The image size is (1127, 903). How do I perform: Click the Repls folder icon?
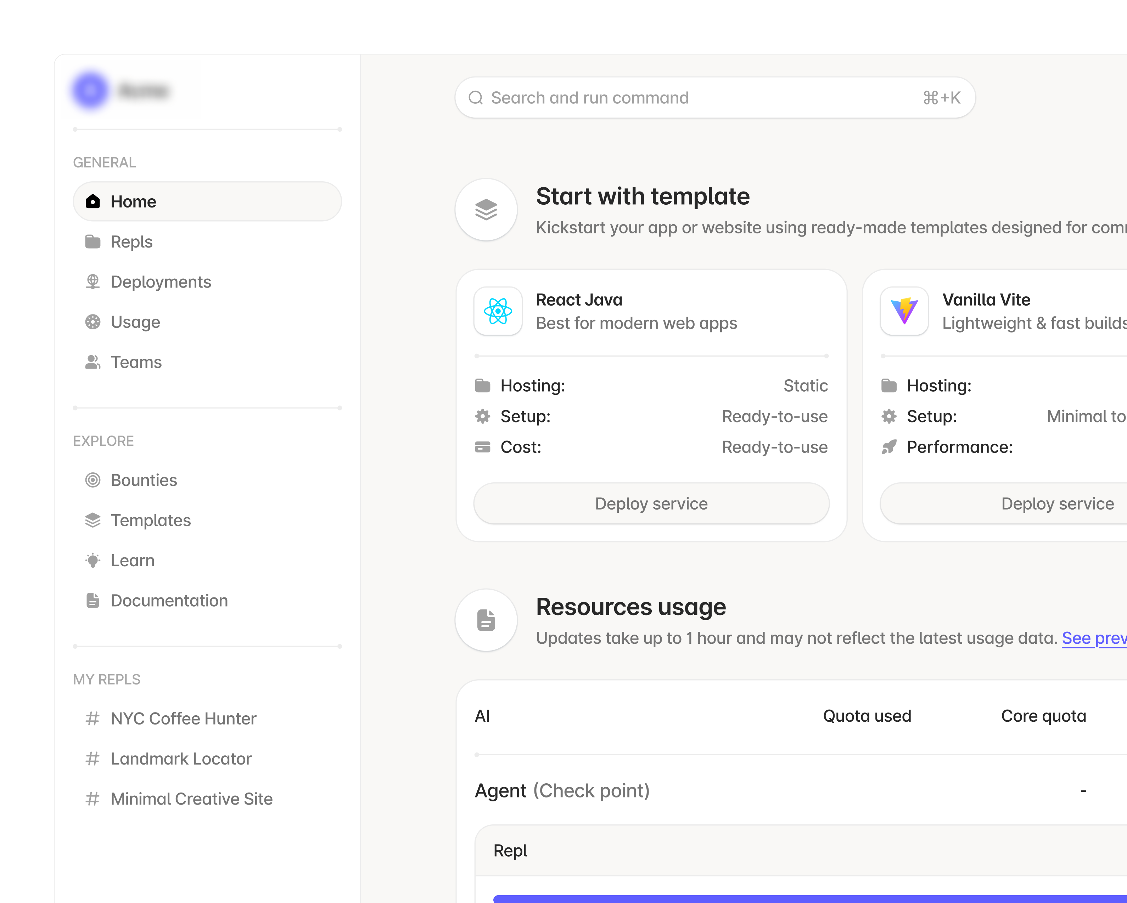[92, 242]
